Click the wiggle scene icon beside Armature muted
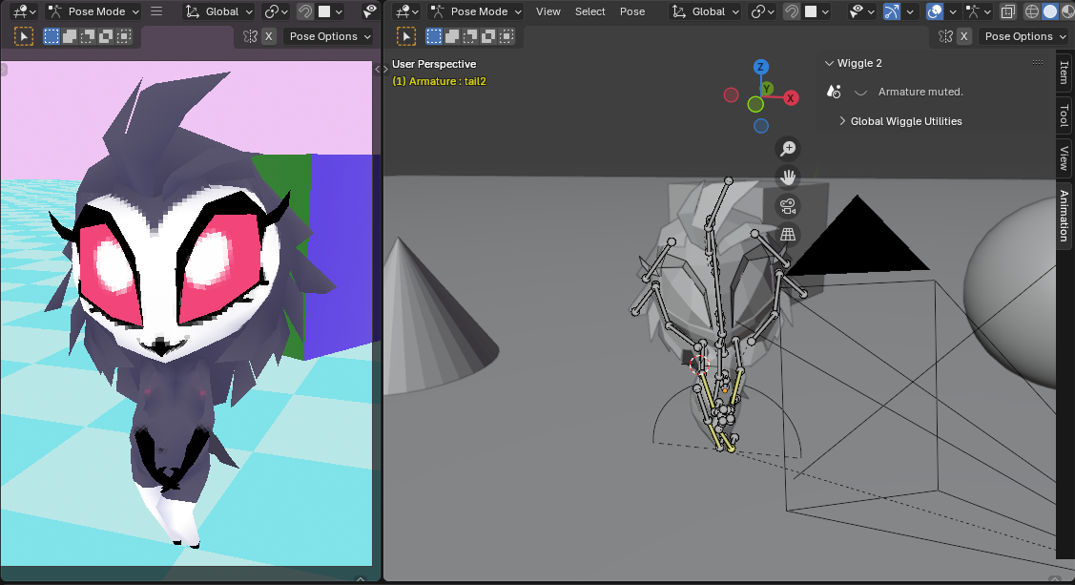 click(834, 92)
